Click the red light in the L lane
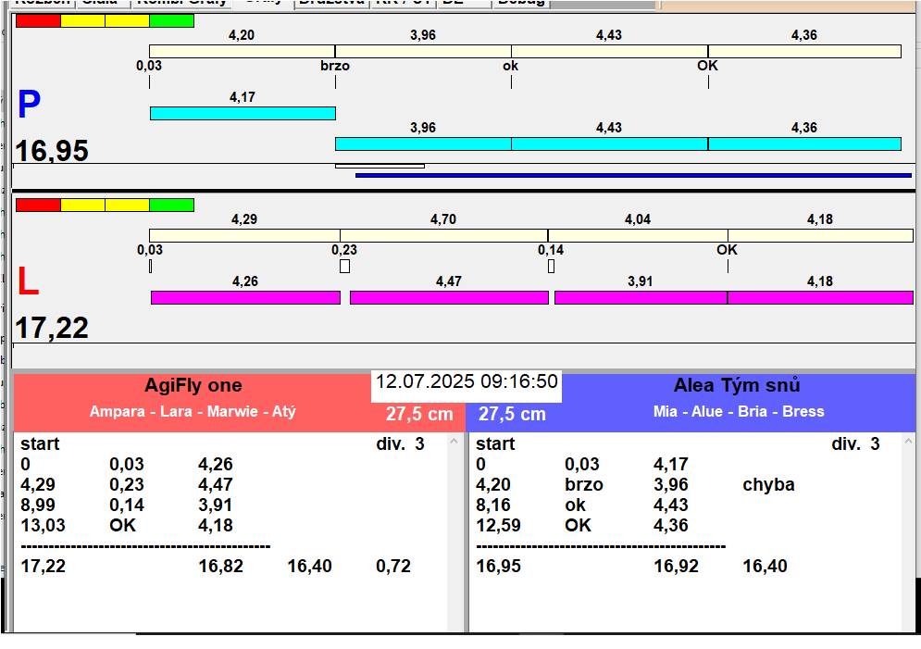The image size is (921, 649). [x=38, y=205]
